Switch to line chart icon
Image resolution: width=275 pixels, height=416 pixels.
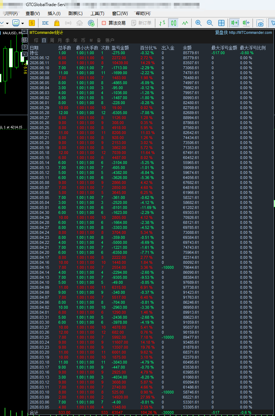point(185,23)
